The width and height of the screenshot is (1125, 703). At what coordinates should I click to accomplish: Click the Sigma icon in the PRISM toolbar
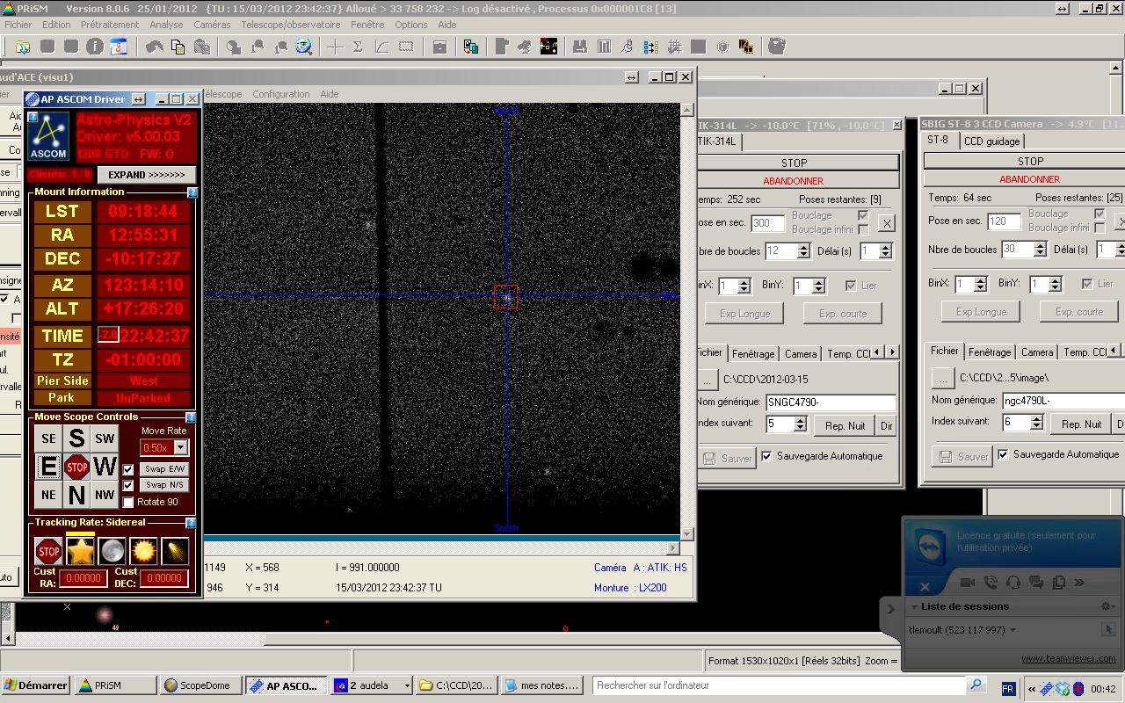(358, 47)
